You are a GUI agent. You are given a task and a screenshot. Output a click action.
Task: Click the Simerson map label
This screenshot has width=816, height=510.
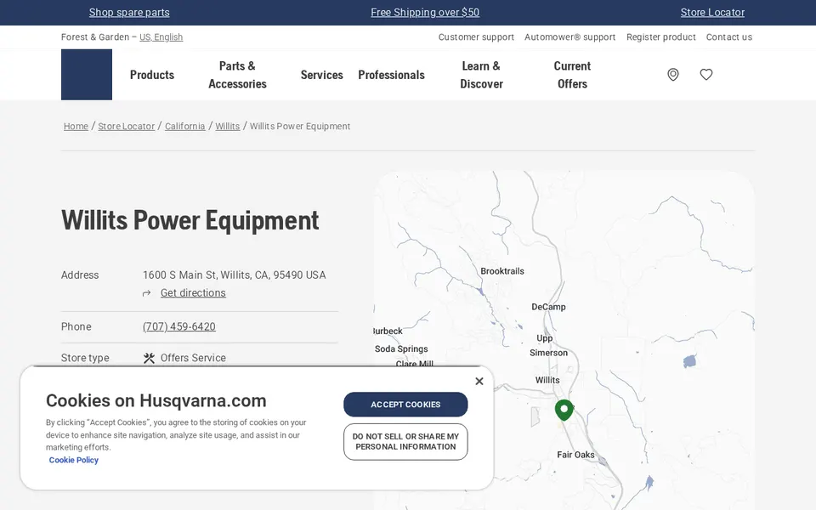click(548, 353)
